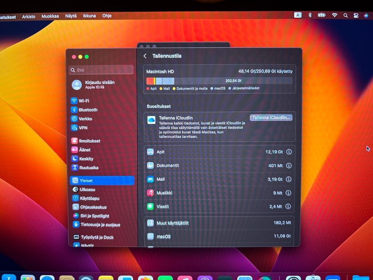Show info for Musiikki storage

point(288,192)
